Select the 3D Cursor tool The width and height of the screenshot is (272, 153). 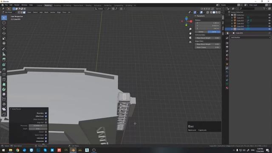pos(4,23)
